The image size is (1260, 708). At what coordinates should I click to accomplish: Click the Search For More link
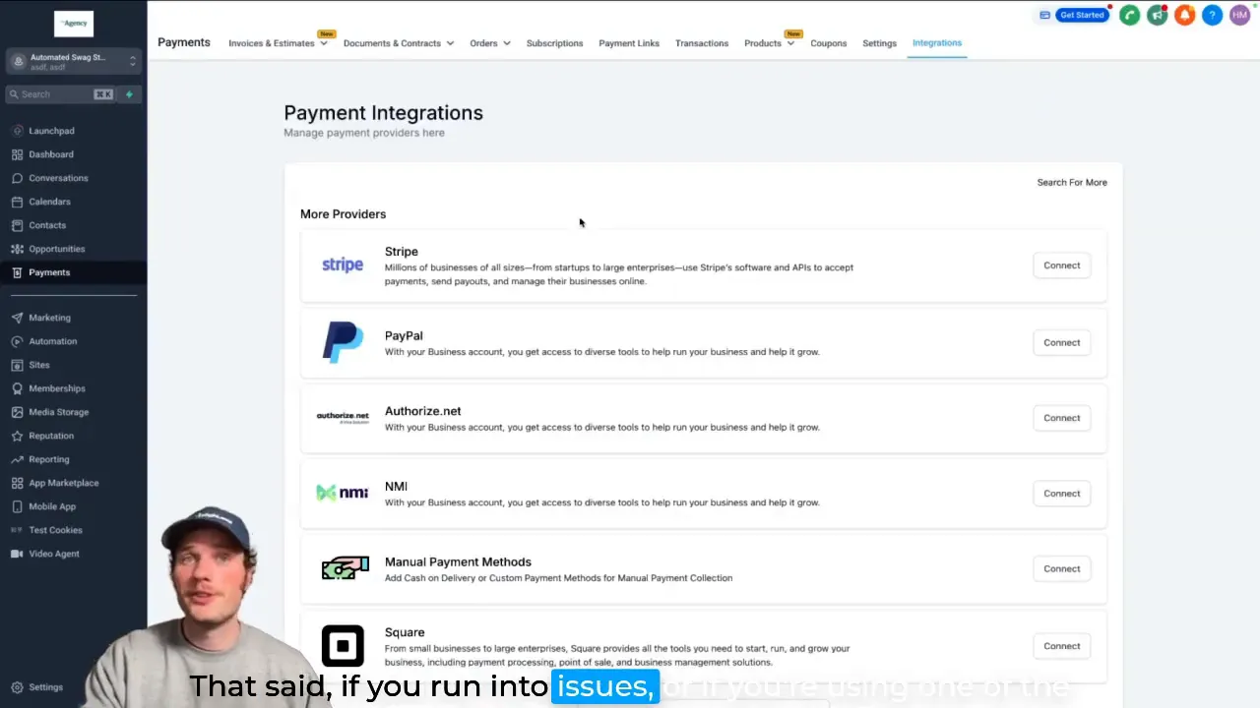coord(1072,183)
